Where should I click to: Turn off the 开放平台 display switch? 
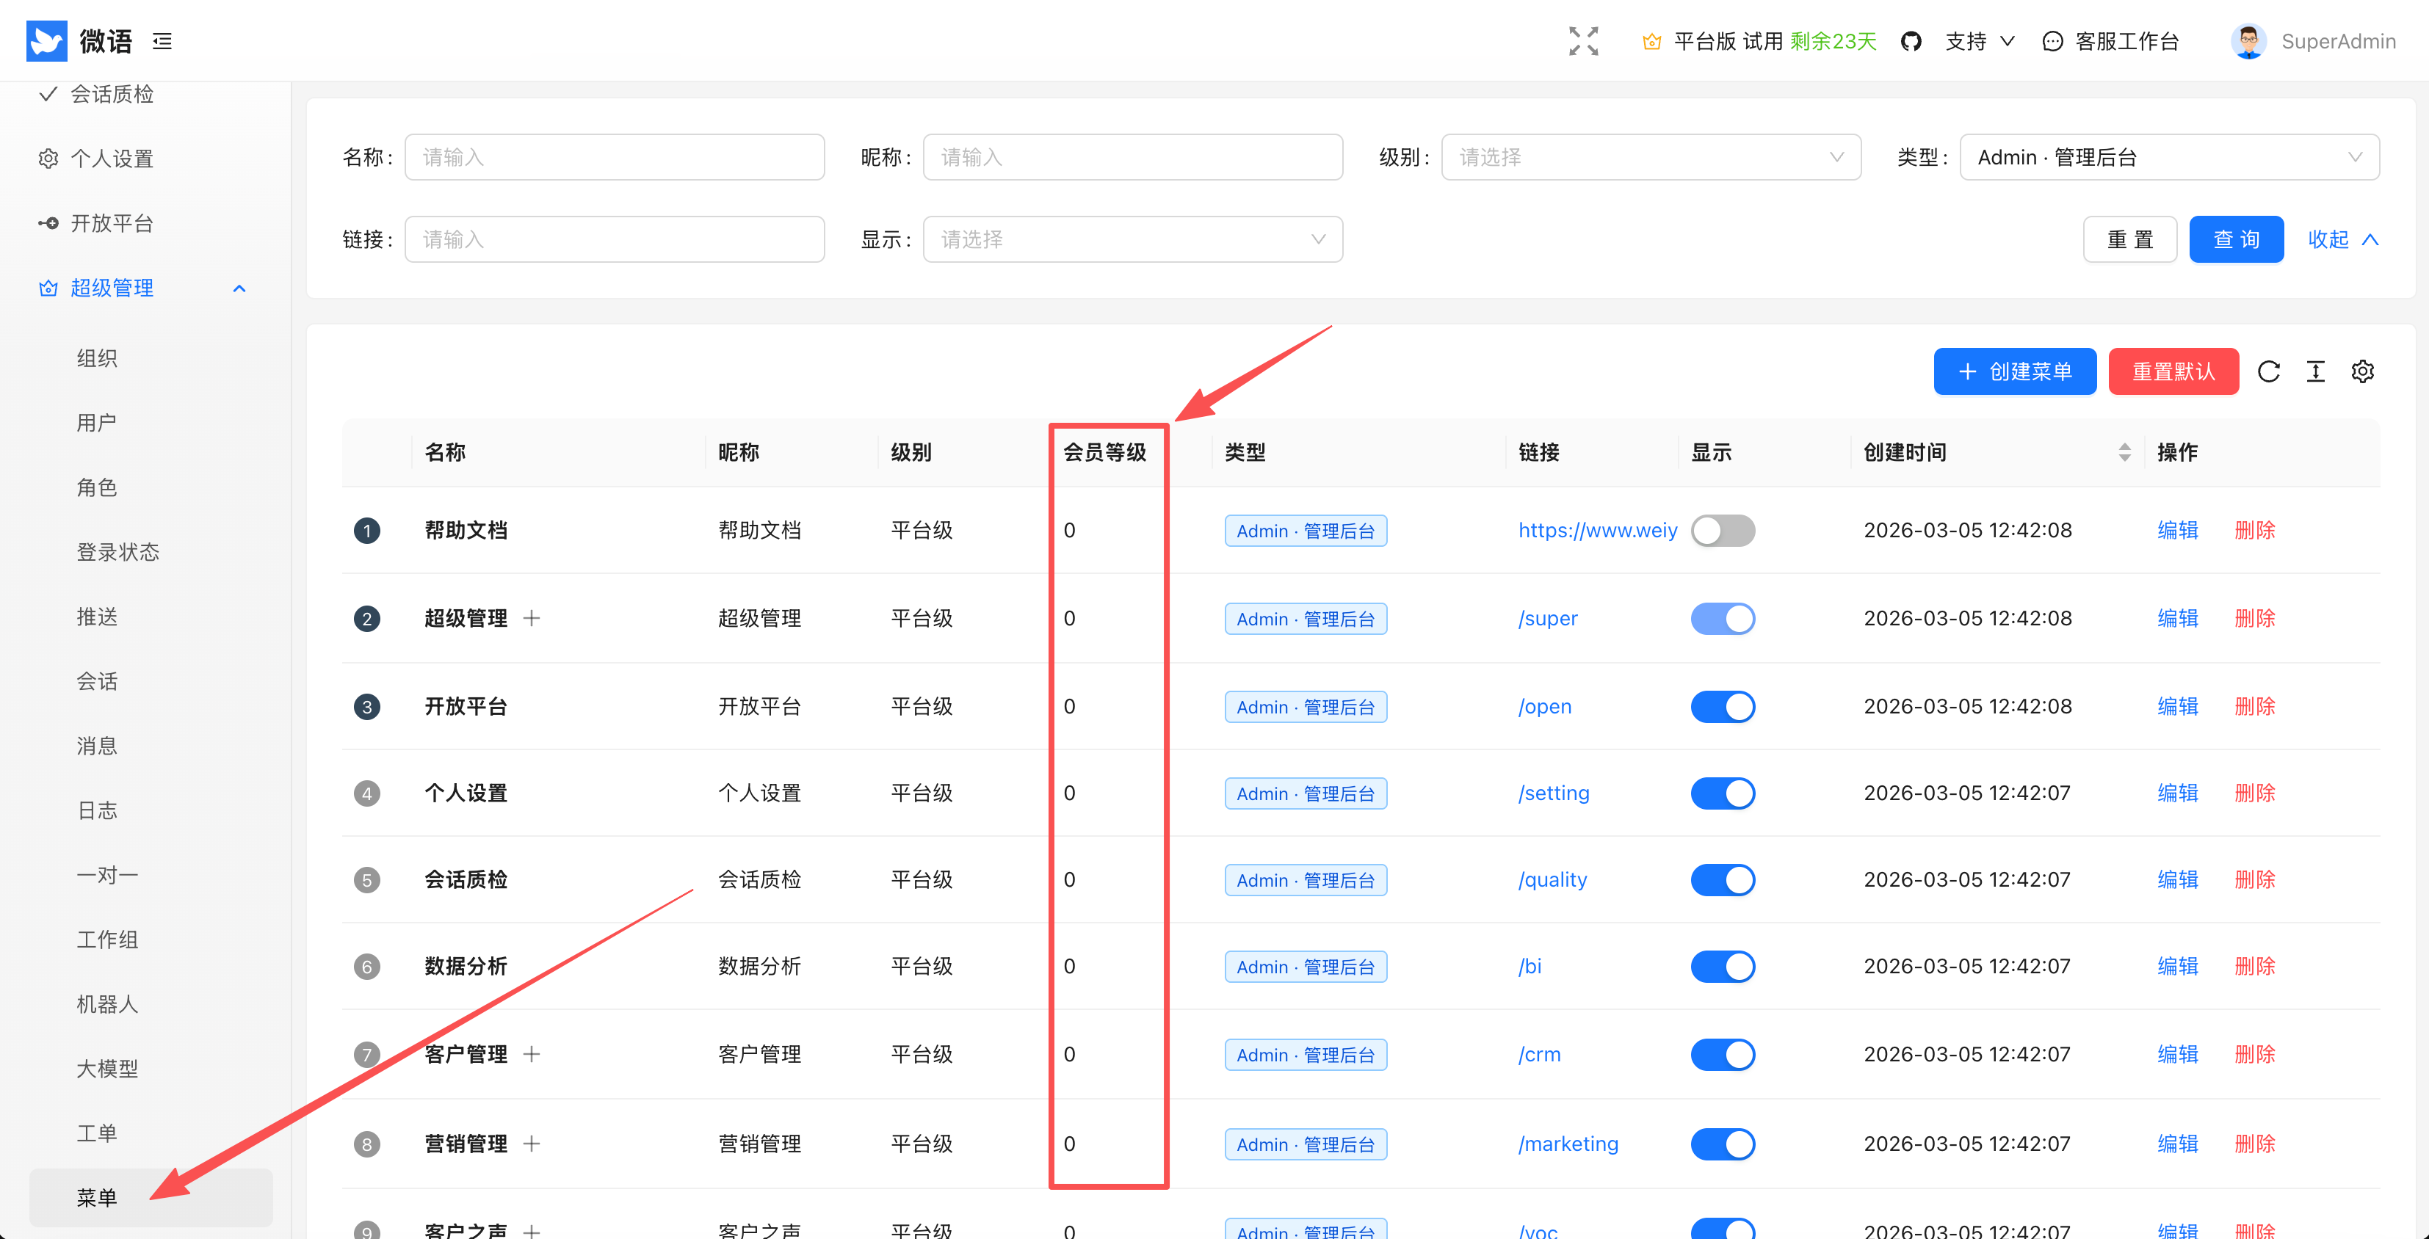pos(1722,706)
